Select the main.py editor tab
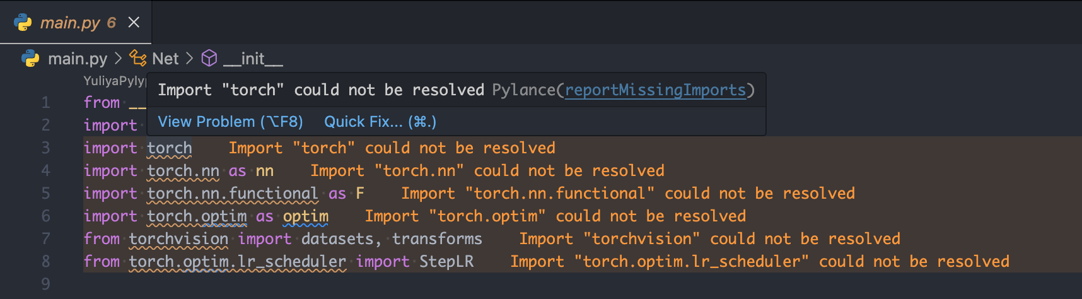Viewport: 1082px width, 299px height. point(69,23)
